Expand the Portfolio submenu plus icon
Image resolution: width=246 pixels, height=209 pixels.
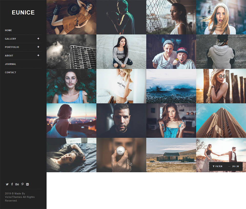(38, 47)
